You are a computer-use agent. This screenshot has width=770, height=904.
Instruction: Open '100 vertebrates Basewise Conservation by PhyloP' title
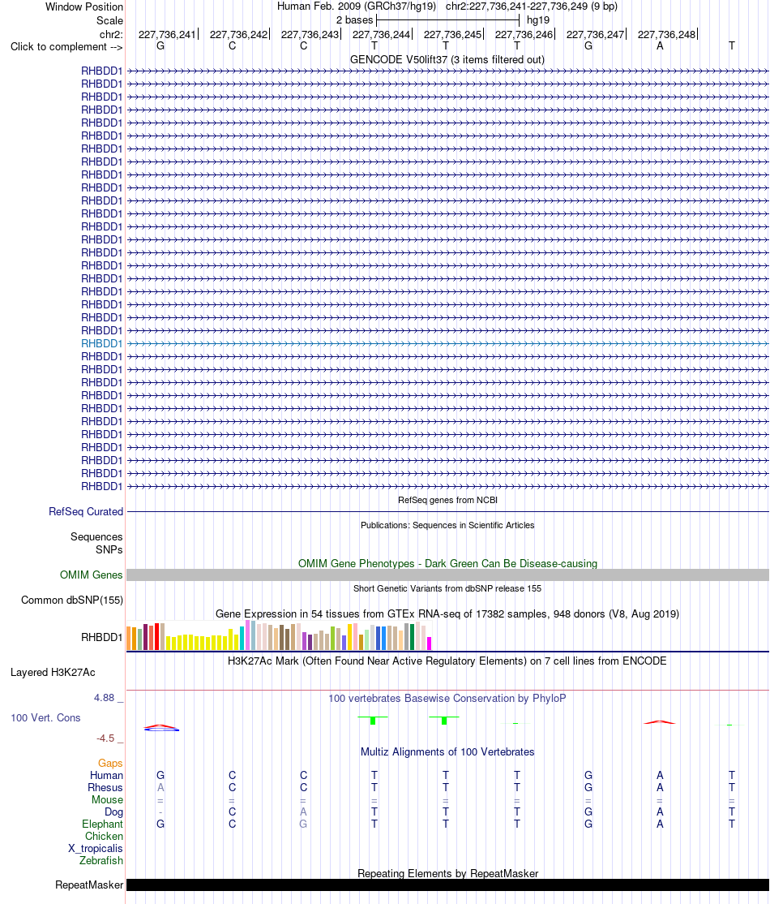tap(447, 698)
